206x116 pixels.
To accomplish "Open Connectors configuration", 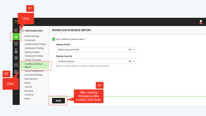I will point(30,40).
